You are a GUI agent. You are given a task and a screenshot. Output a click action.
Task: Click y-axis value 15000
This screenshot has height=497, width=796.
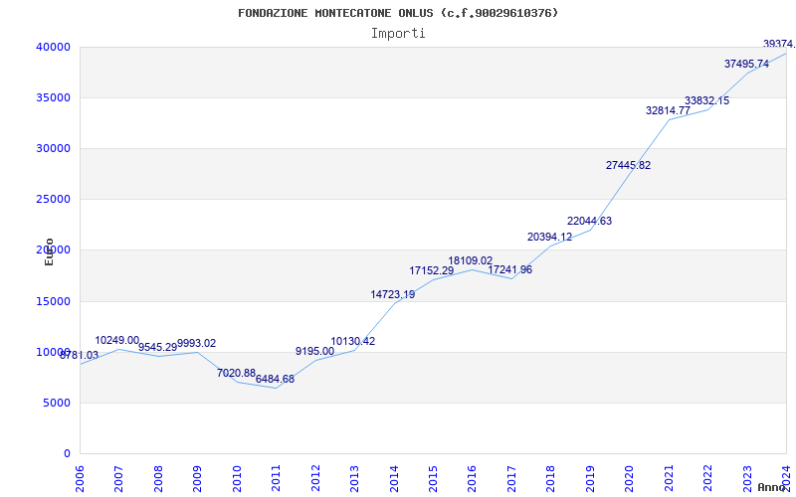point(53,302)
